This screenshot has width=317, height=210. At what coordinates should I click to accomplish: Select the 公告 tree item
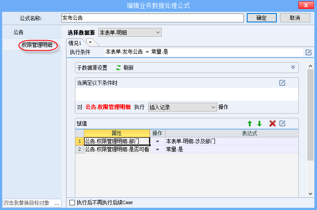[x=18, y=32]
